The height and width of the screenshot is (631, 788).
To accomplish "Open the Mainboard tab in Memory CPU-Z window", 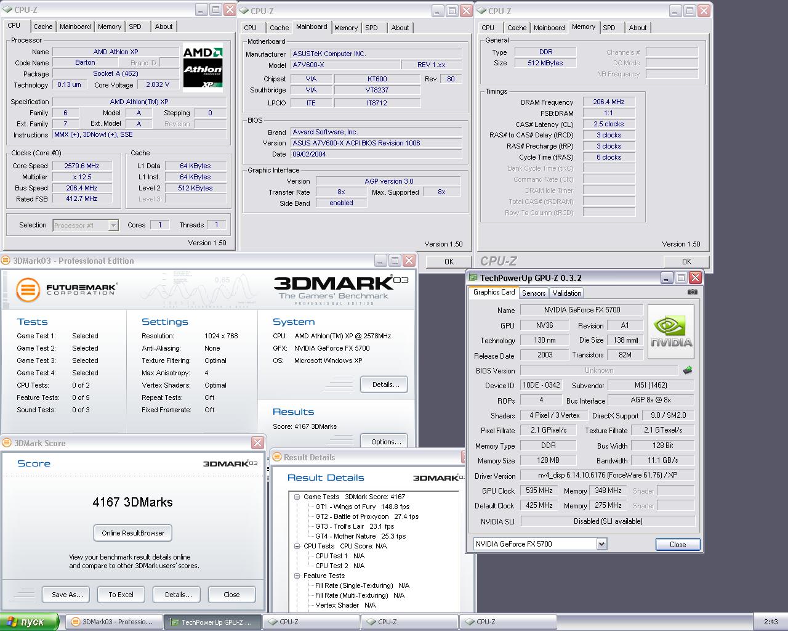I will [549, 28].
